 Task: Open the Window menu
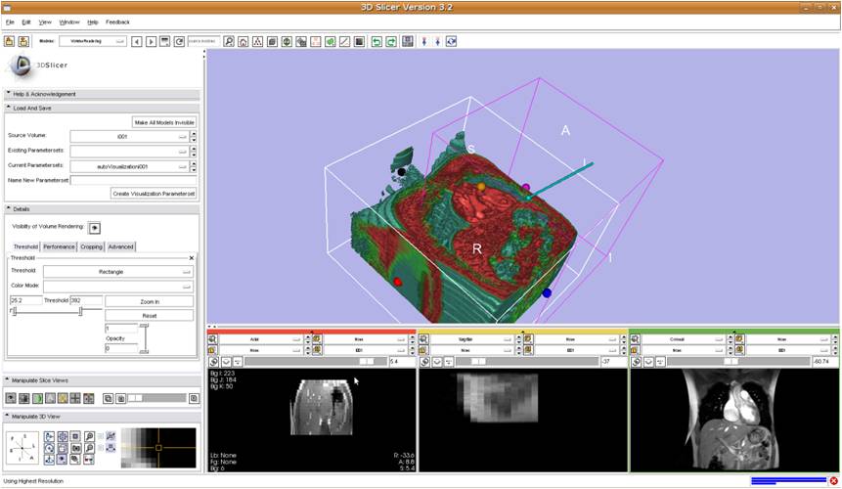tap(69, 22)
